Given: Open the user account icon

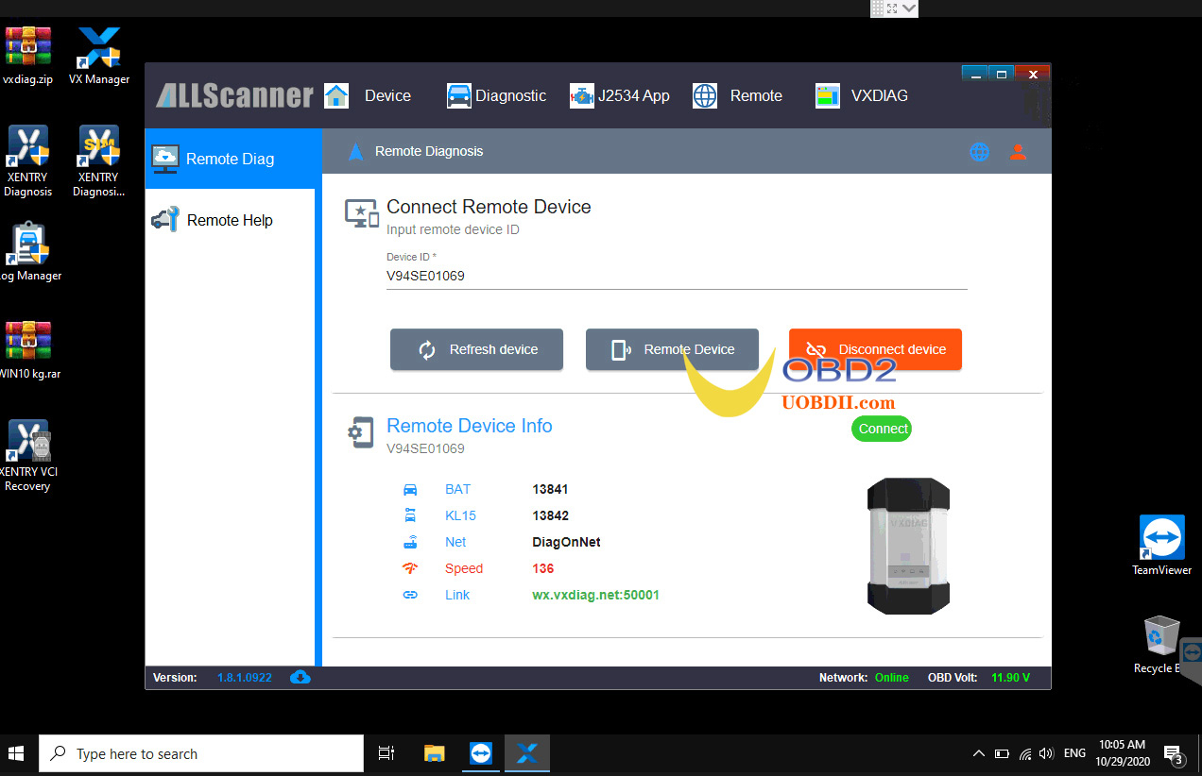Looking at the screenshot, I should [1018, 152].
